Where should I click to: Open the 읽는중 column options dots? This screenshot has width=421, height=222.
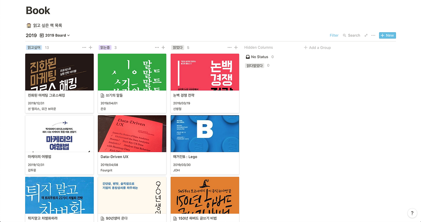tap(157, 47)
